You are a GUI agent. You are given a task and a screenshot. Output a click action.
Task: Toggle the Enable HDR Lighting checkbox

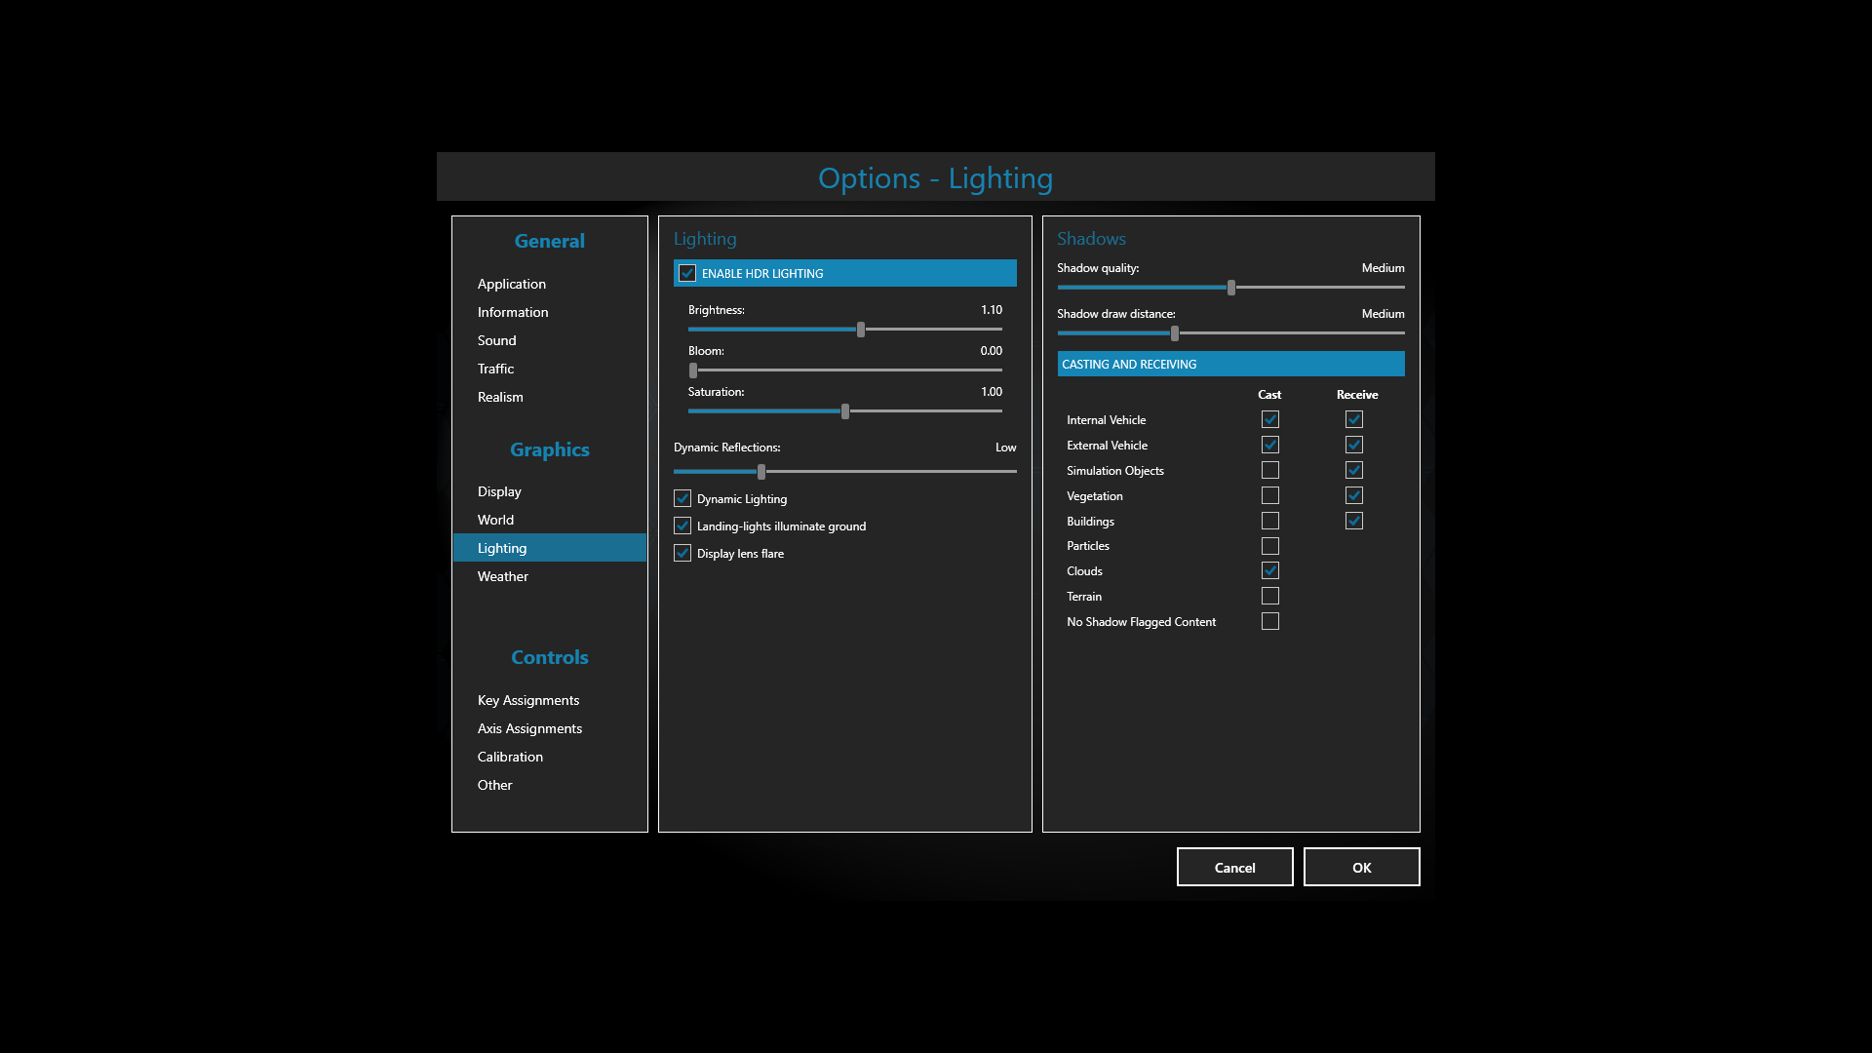point(687,273)
